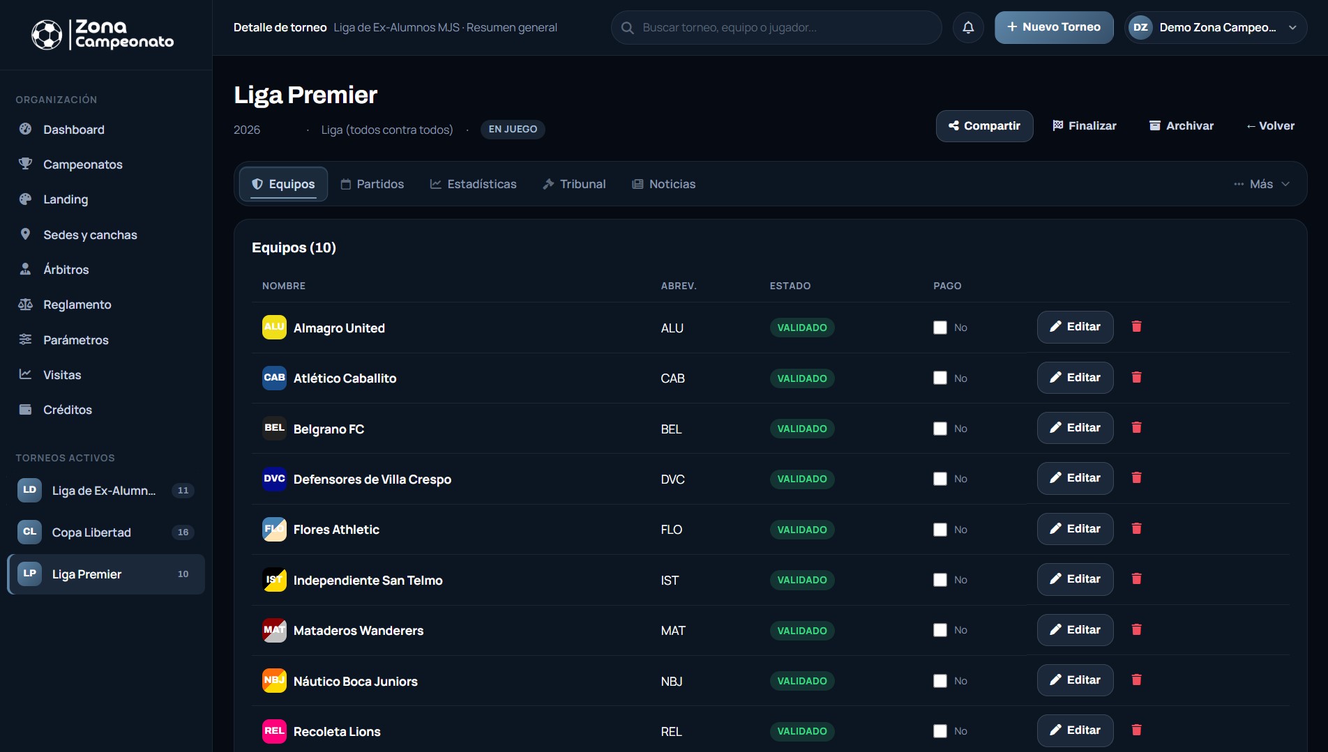Open Sedes y canchas in sidebar
The width and height of the screenshot is (1328, 752).
click(x=106, y=235)
